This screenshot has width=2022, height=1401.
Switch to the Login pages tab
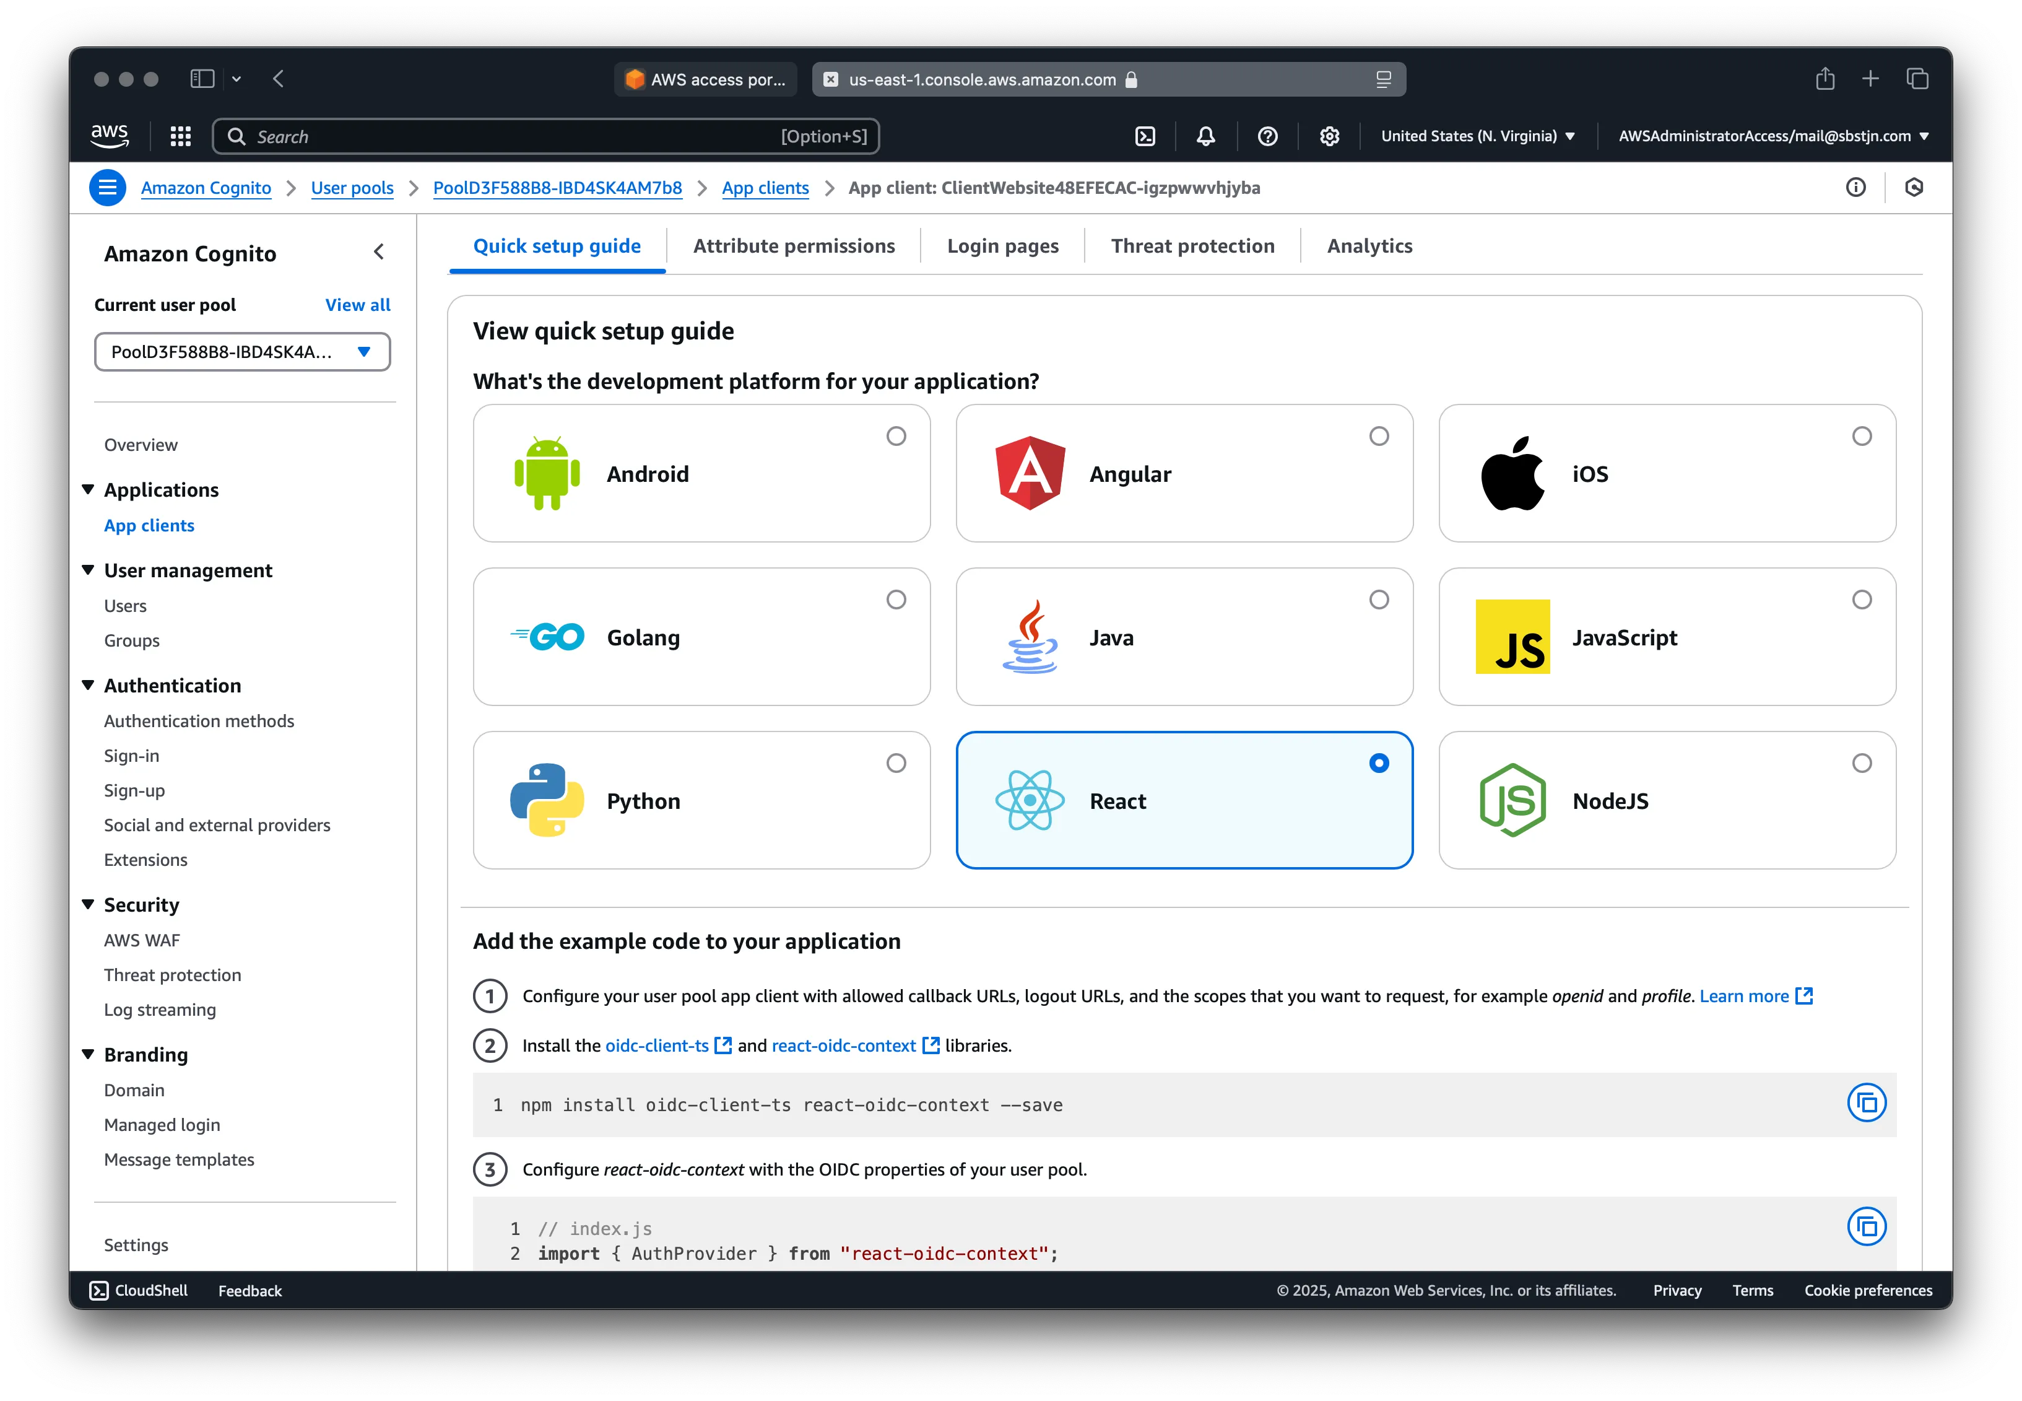[1003, 246]
